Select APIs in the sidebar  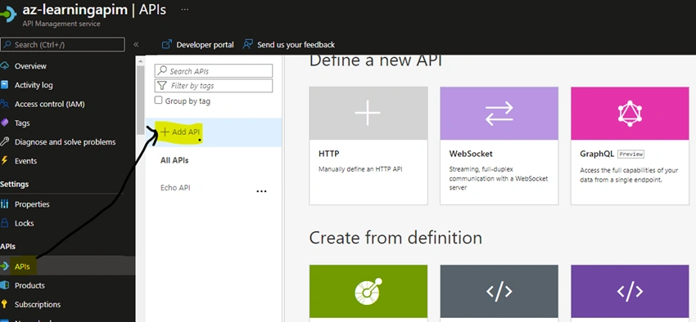[22, 266]
